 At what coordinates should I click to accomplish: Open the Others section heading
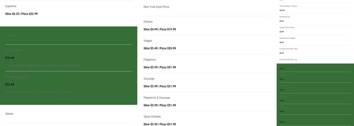pyautogui.click(x=9, y=114)
